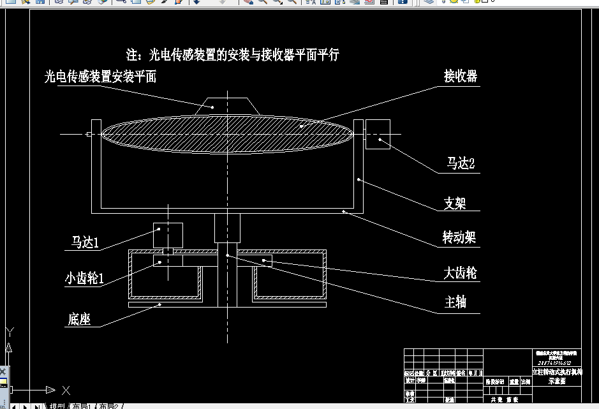Click the first-tab navigation arrow button
This screenshot has width=599, height=409.
tap(14, 405)
